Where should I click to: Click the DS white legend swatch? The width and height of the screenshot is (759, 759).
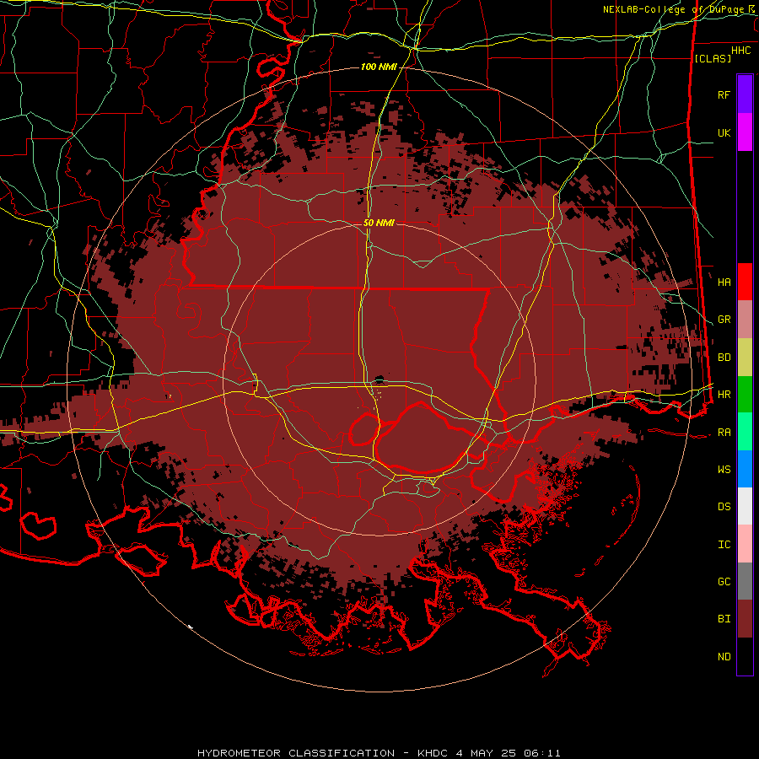(745, 506)
